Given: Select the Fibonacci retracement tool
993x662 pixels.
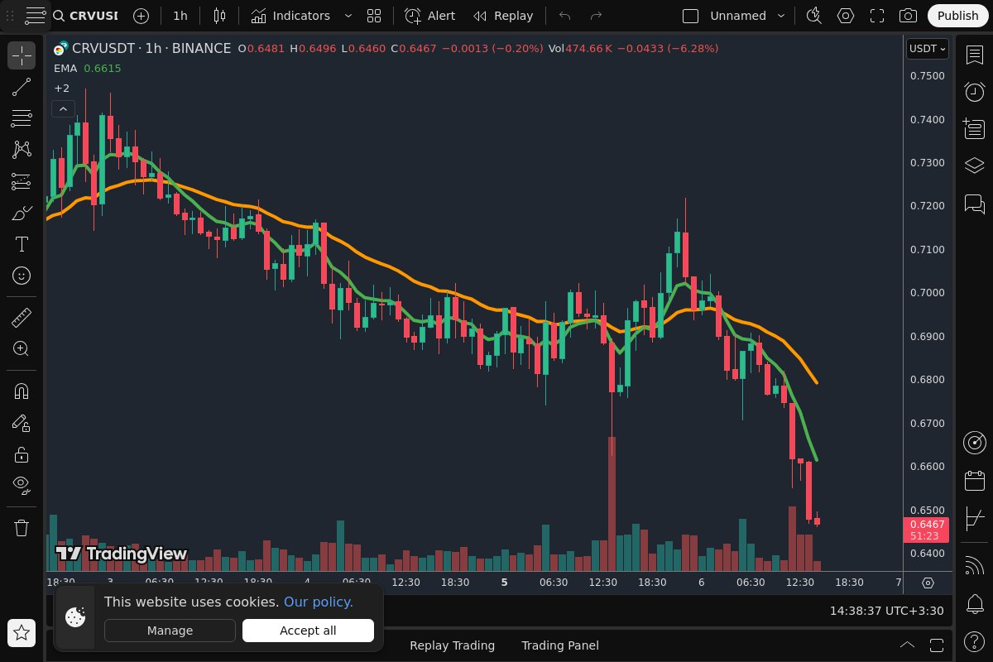Looking at the screenshot, I should pos(22,118).
